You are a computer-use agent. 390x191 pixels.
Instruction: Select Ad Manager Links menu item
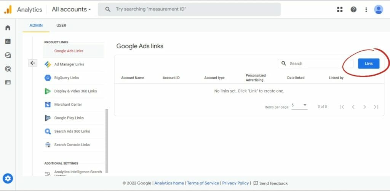click(x=73, y=64)
